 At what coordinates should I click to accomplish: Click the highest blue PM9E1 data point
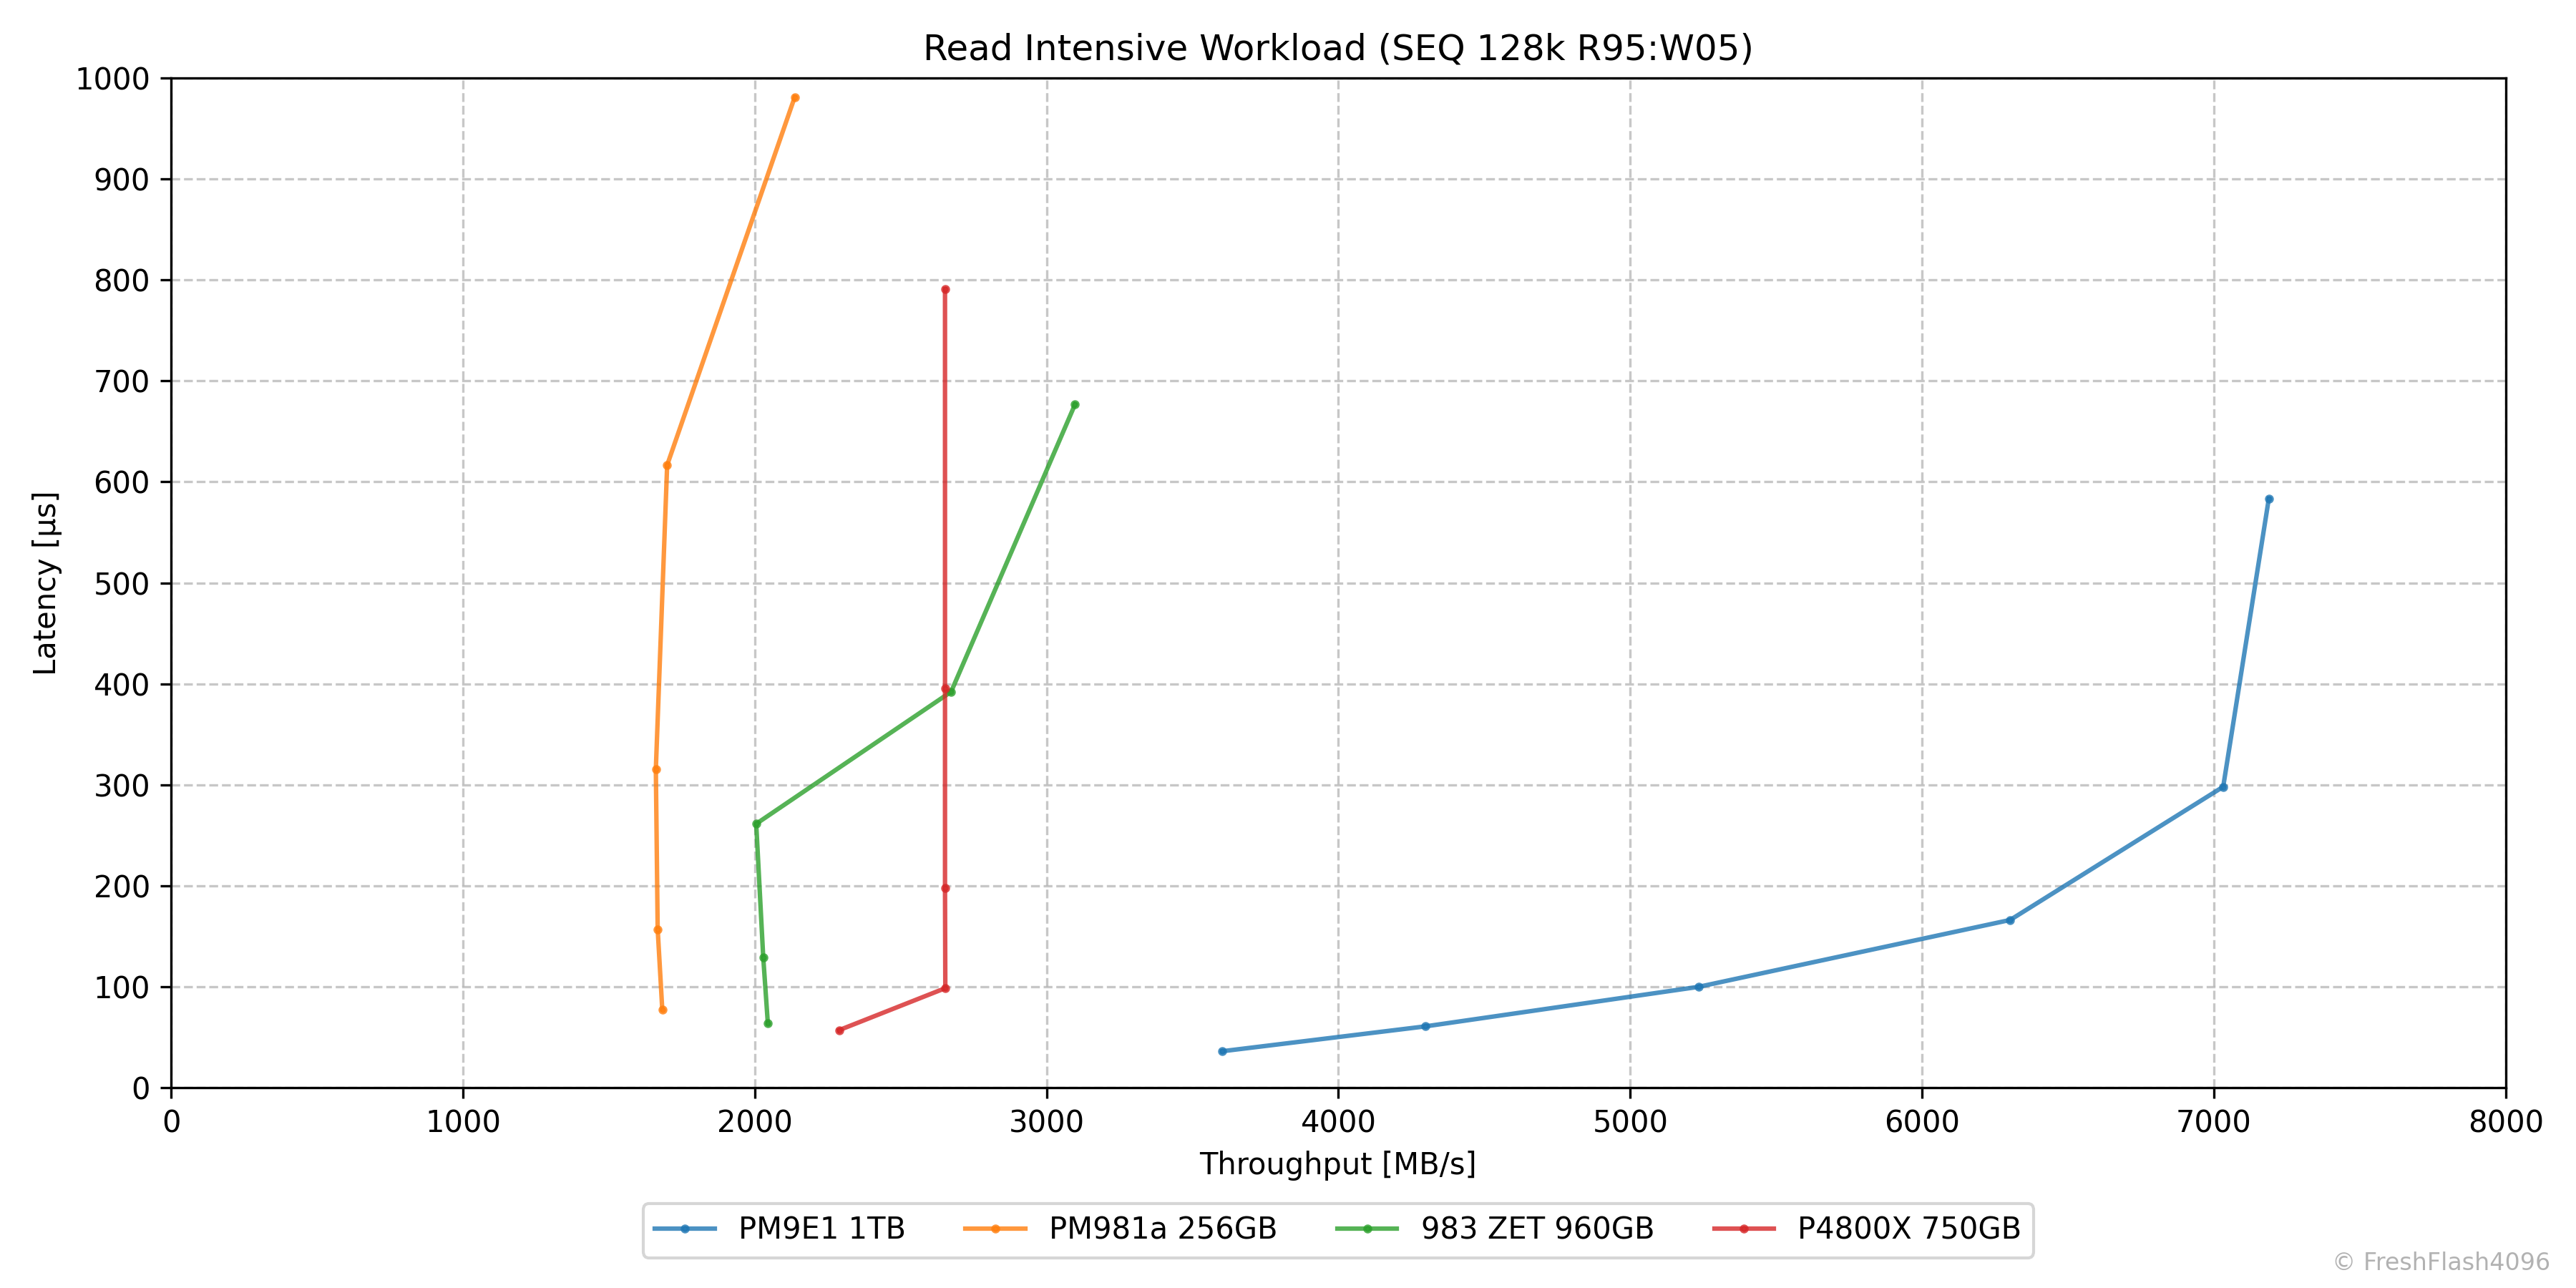[x=2269, y=499]
